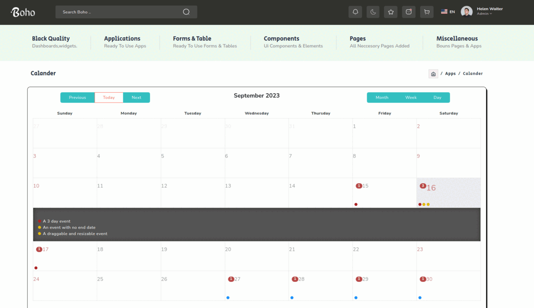This screenshot has width=534, height=308.
Task: Open the bookmarks star icon
Action: [x=391, y=12]
